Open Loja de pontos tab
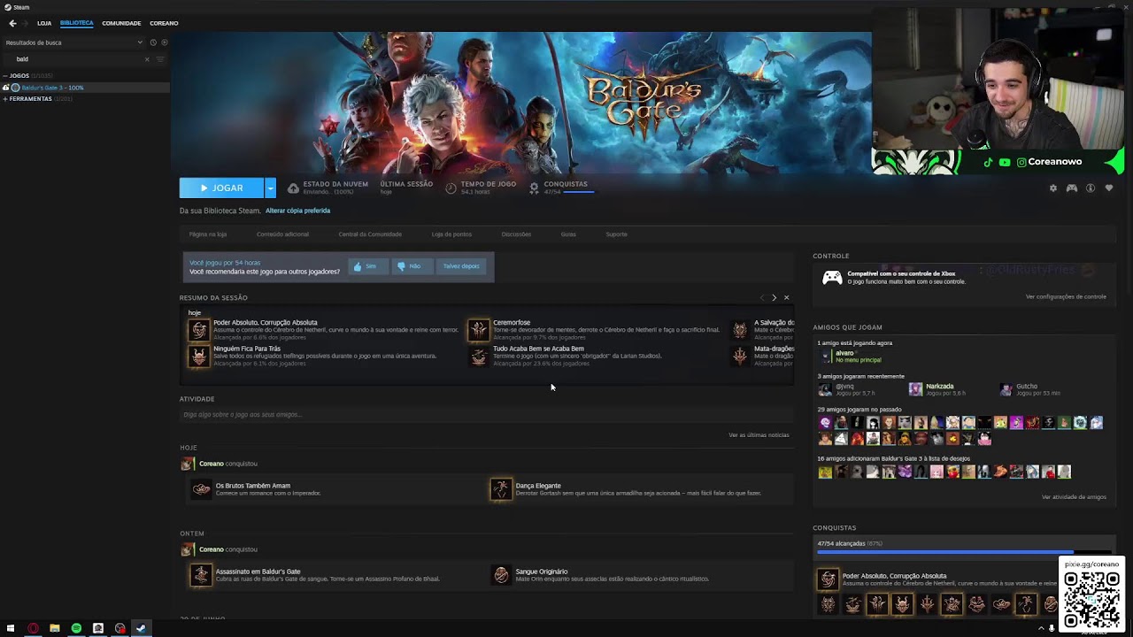The image size is (1133, 637). (451, 234)
